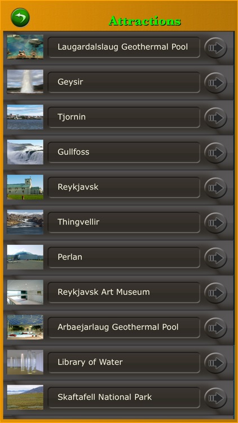Image resolution: width=238 pixels, height=423 pixels.
Task: Tap the Library of Water thumbnail
Action: [25, 362]
